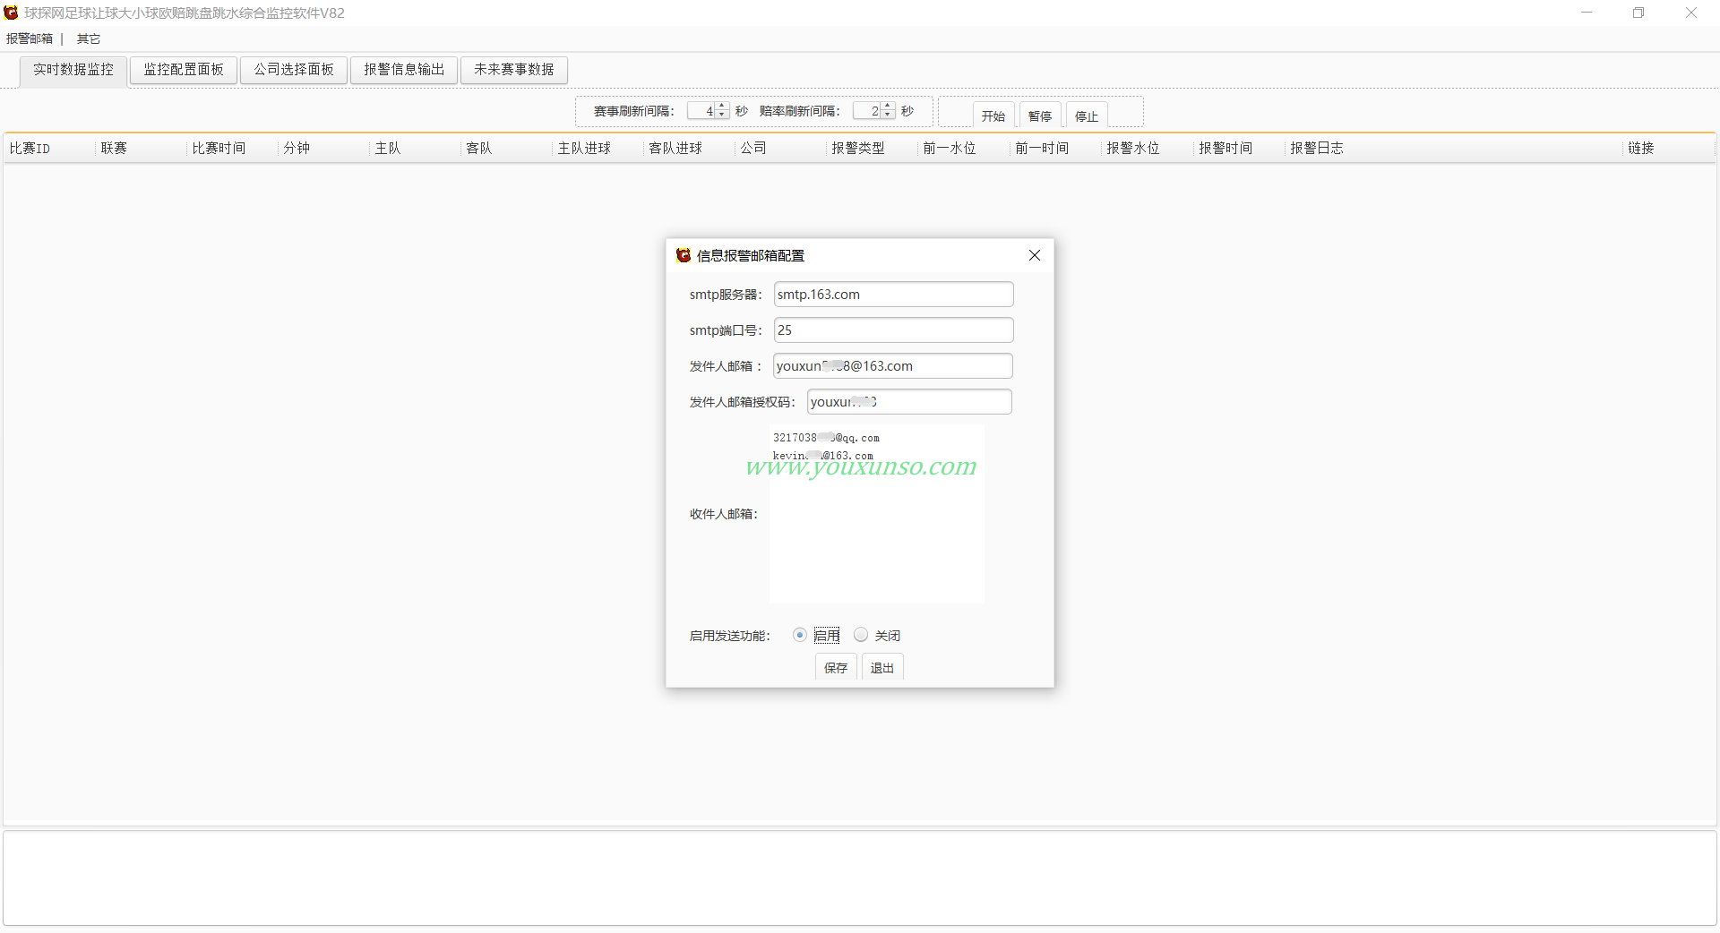Open the 其它 menu

89,39
